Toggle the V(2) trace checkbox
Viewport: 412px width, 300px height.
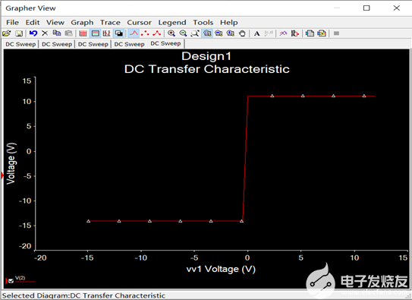click(x=11, y=281)
